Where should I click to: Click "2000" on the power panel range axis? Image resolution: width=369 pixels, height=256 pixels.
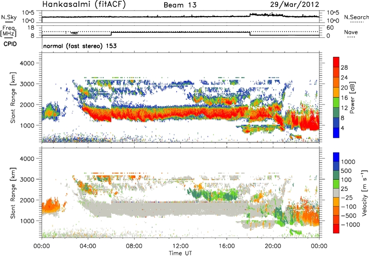[27, 104]
